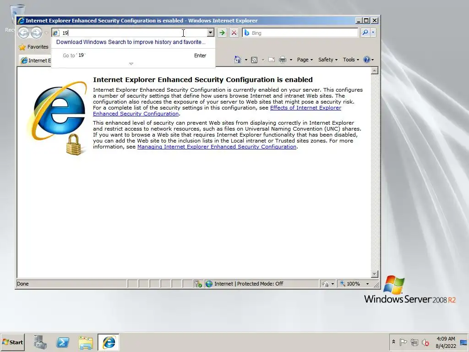Open Windows Explorer folder on taskbar
This screenshot has width=469, height=352.
[86, 342]
